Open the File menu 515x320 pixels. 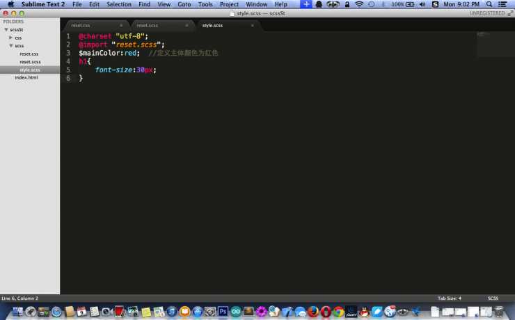tap(77, 4)
